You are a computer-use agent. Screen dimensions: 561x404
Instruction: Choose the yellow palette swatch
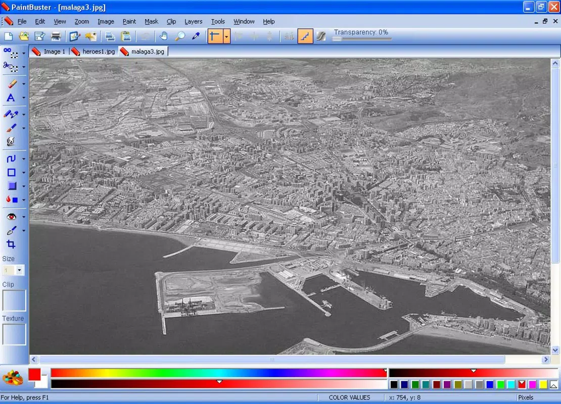(x=543, y=384)
